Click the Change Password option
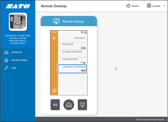 pos(72,52)
